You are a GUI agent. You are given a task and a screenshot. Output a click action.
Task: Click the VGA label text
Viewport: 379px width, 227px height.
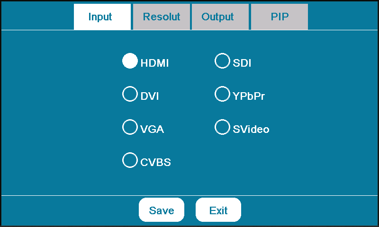tap(152, 130)
